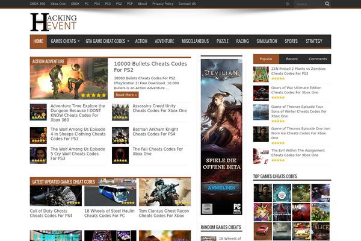Open the Privacy Policy link
This screenshot has height=241, width=361.
tap(163, 4)
